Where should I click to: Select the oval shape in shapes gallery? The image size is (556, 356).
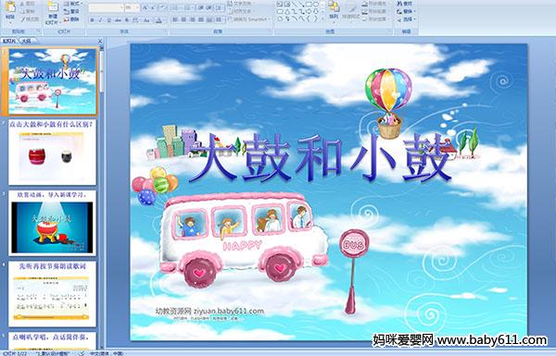pyautogui.click(x=315, y=5)
